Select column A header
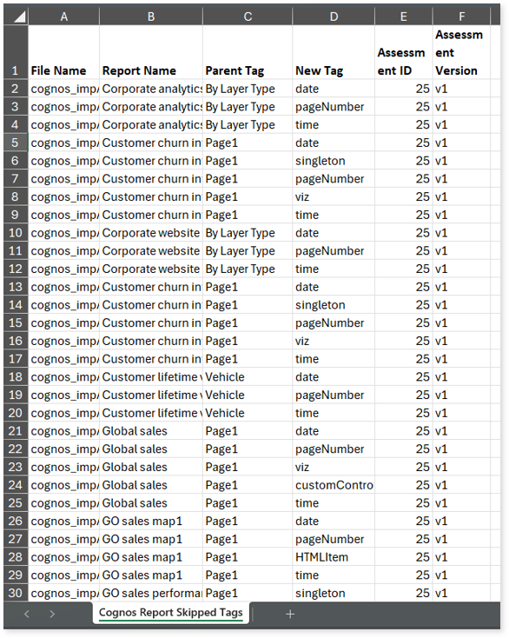 tap(63, 17)
